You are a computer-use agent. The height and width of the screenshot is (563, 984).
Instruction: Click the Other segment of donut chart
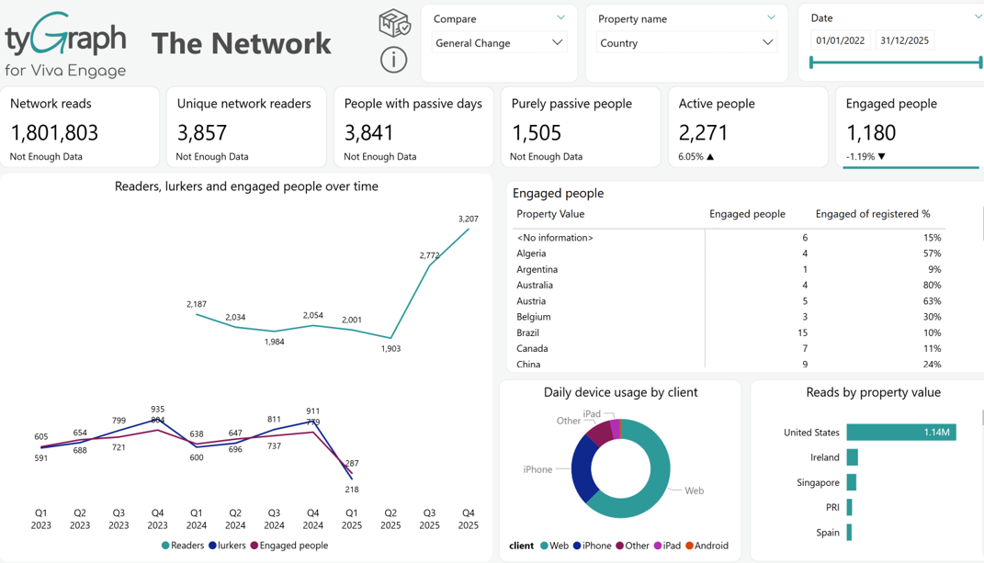click(600, 433)
